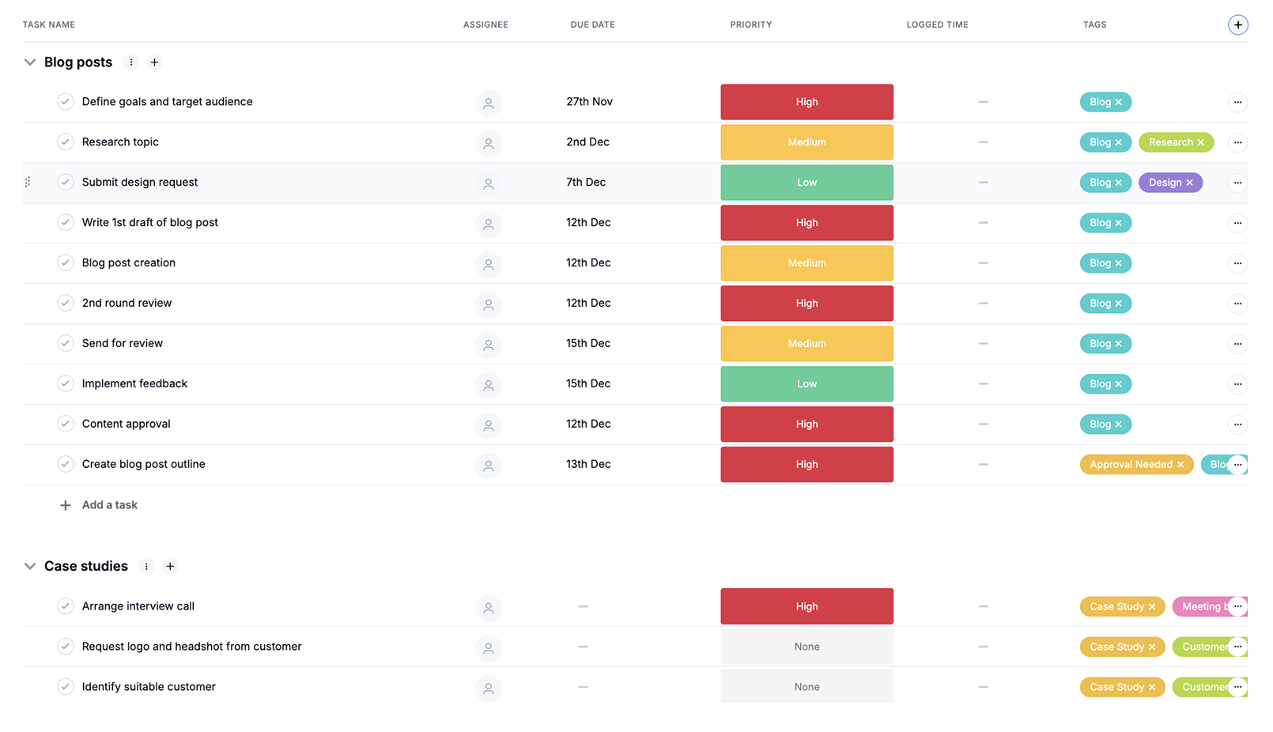
Task: Click plus icon beside Blog posts heading
Action: tap(155, 62)
